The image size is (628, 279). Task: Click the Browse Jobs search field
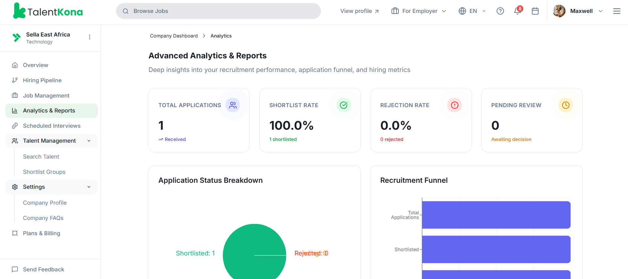(x=218, y=11)
